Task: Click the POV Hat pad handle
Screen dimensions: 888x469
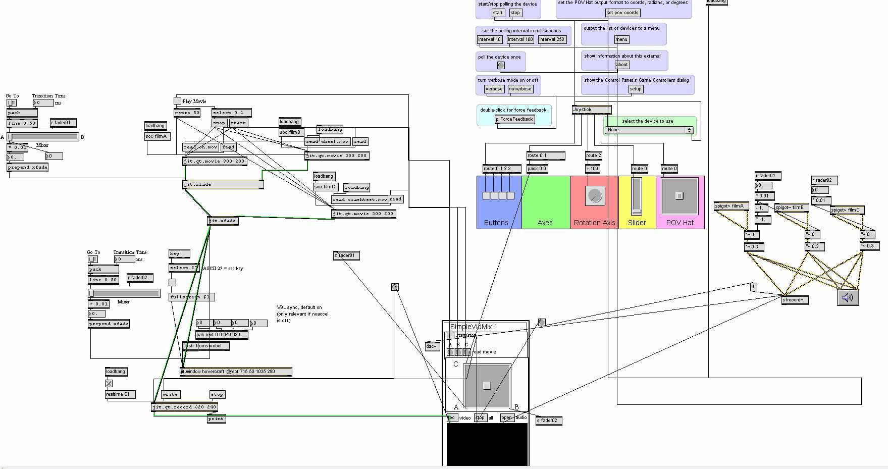Action: (x=679, y=196)
